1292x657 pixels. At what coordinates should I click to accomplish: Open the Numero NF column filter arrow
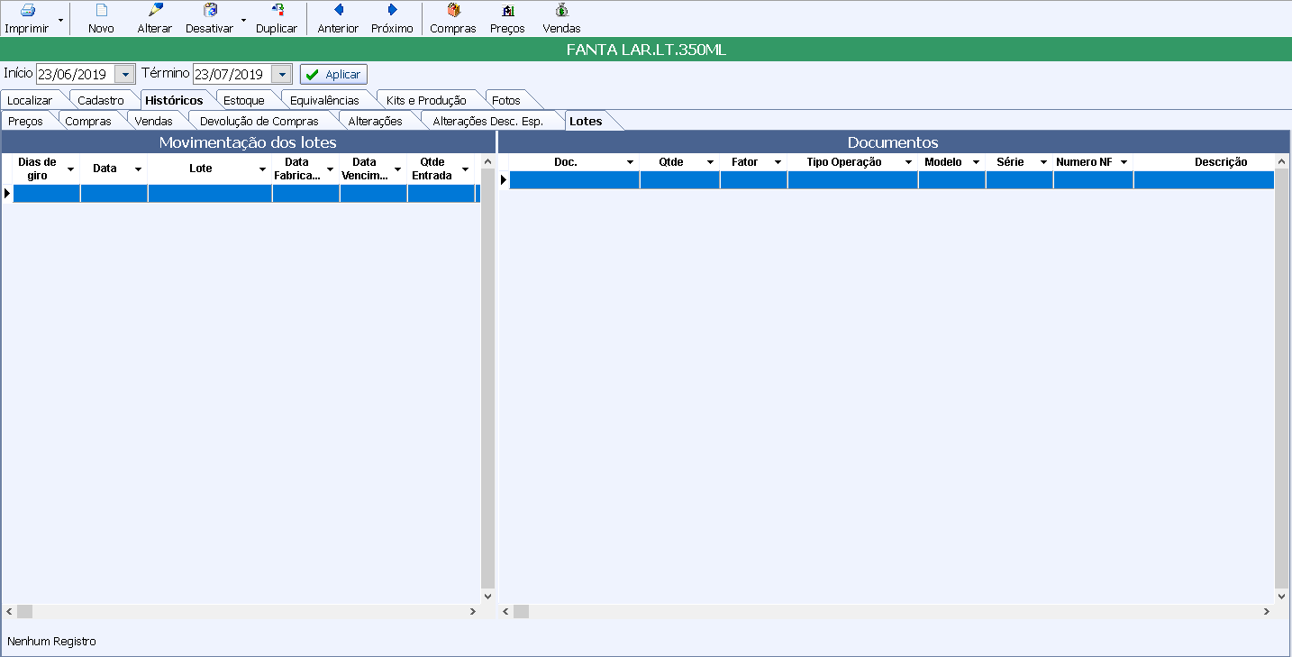(x=1124, y=162)
